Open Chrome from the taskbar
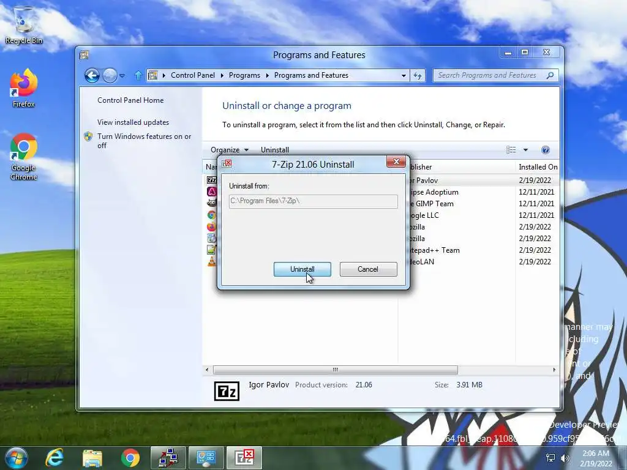Screen dimensions: 627x470 [130, 458]
